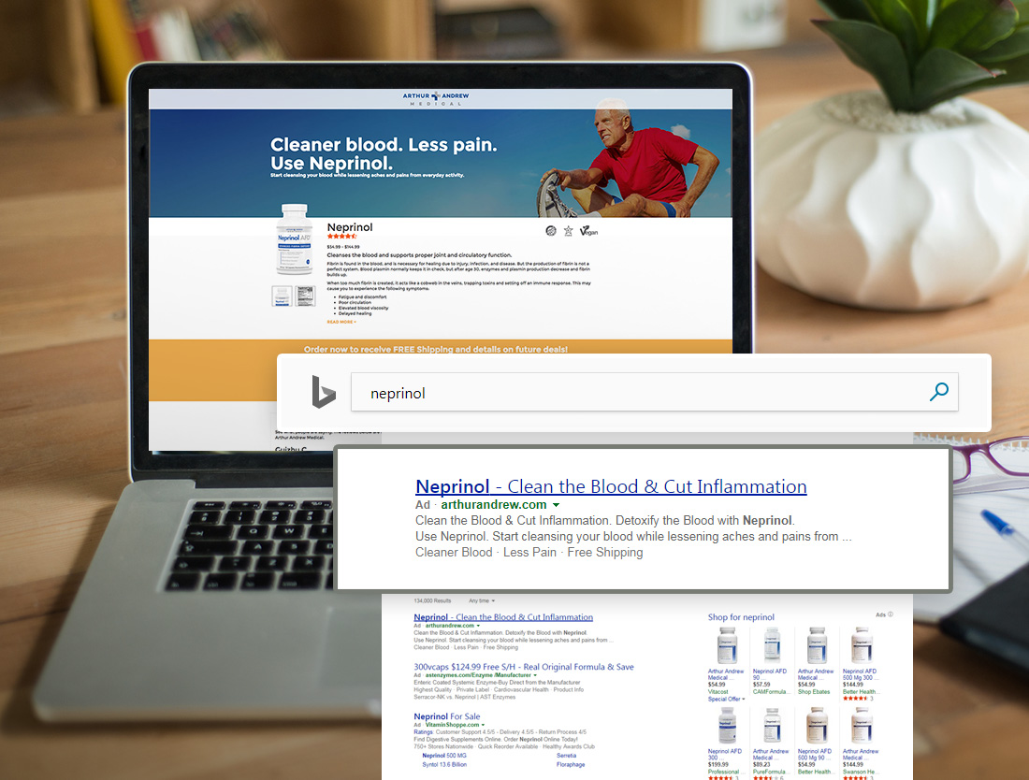Open the Vitacost $54.99 product bottle image
The image size is (1029, 780).
727,646
